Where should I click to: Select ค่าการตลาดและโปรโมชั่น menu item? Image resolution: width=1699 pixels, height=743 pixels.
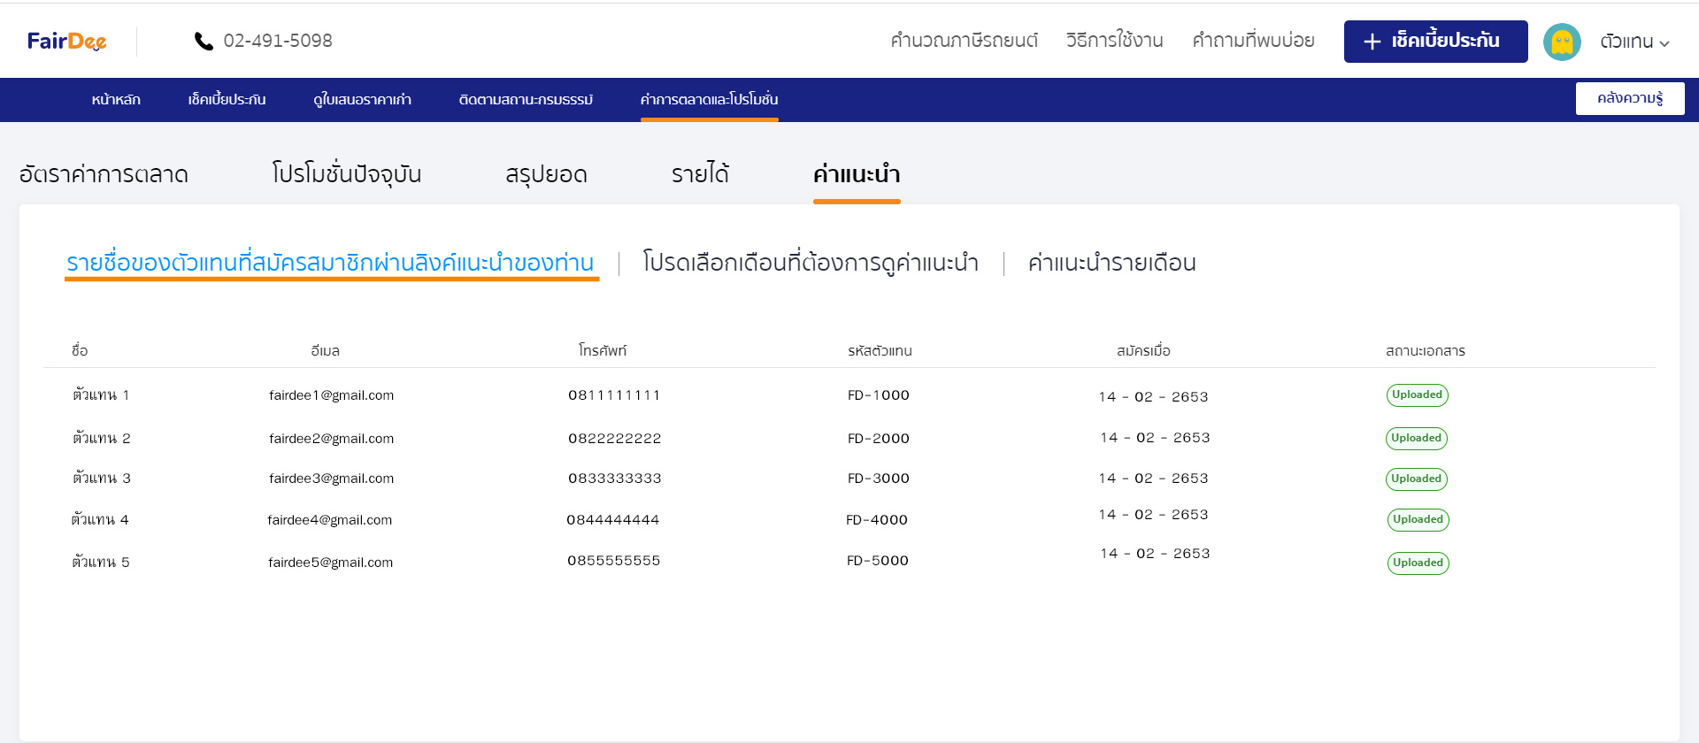point(710,100)
